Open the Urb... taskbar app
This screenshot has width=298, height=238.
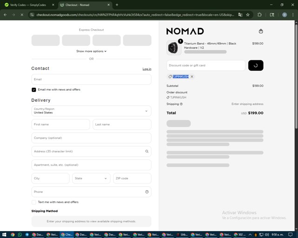point(182,235)
